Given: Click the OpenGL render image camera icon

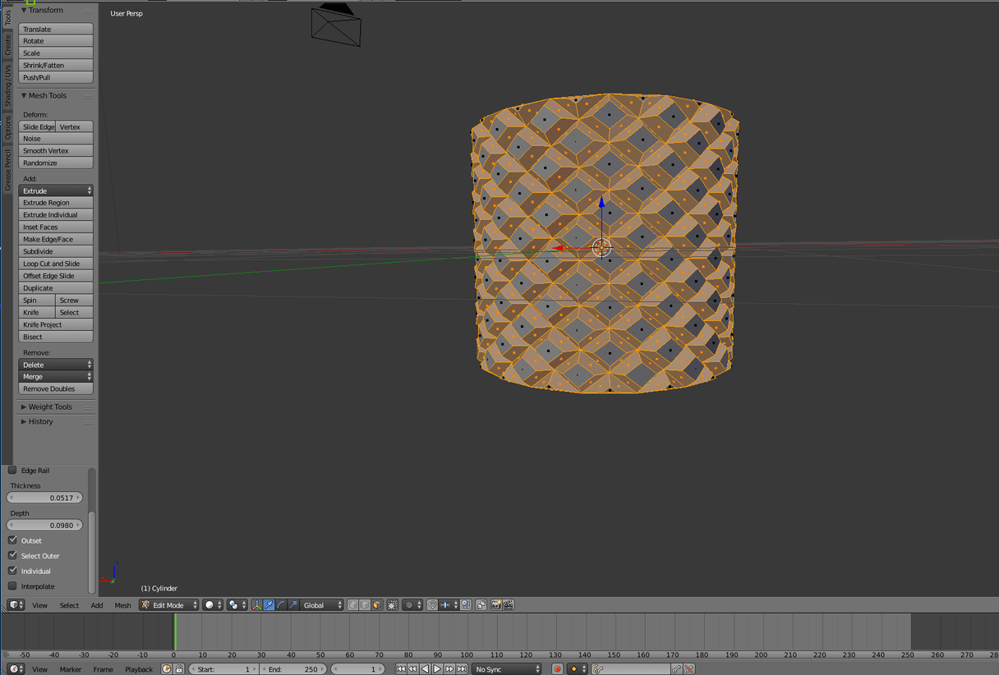Looking at the screenshot, I should pyautogui.click(x=496, y=605).
